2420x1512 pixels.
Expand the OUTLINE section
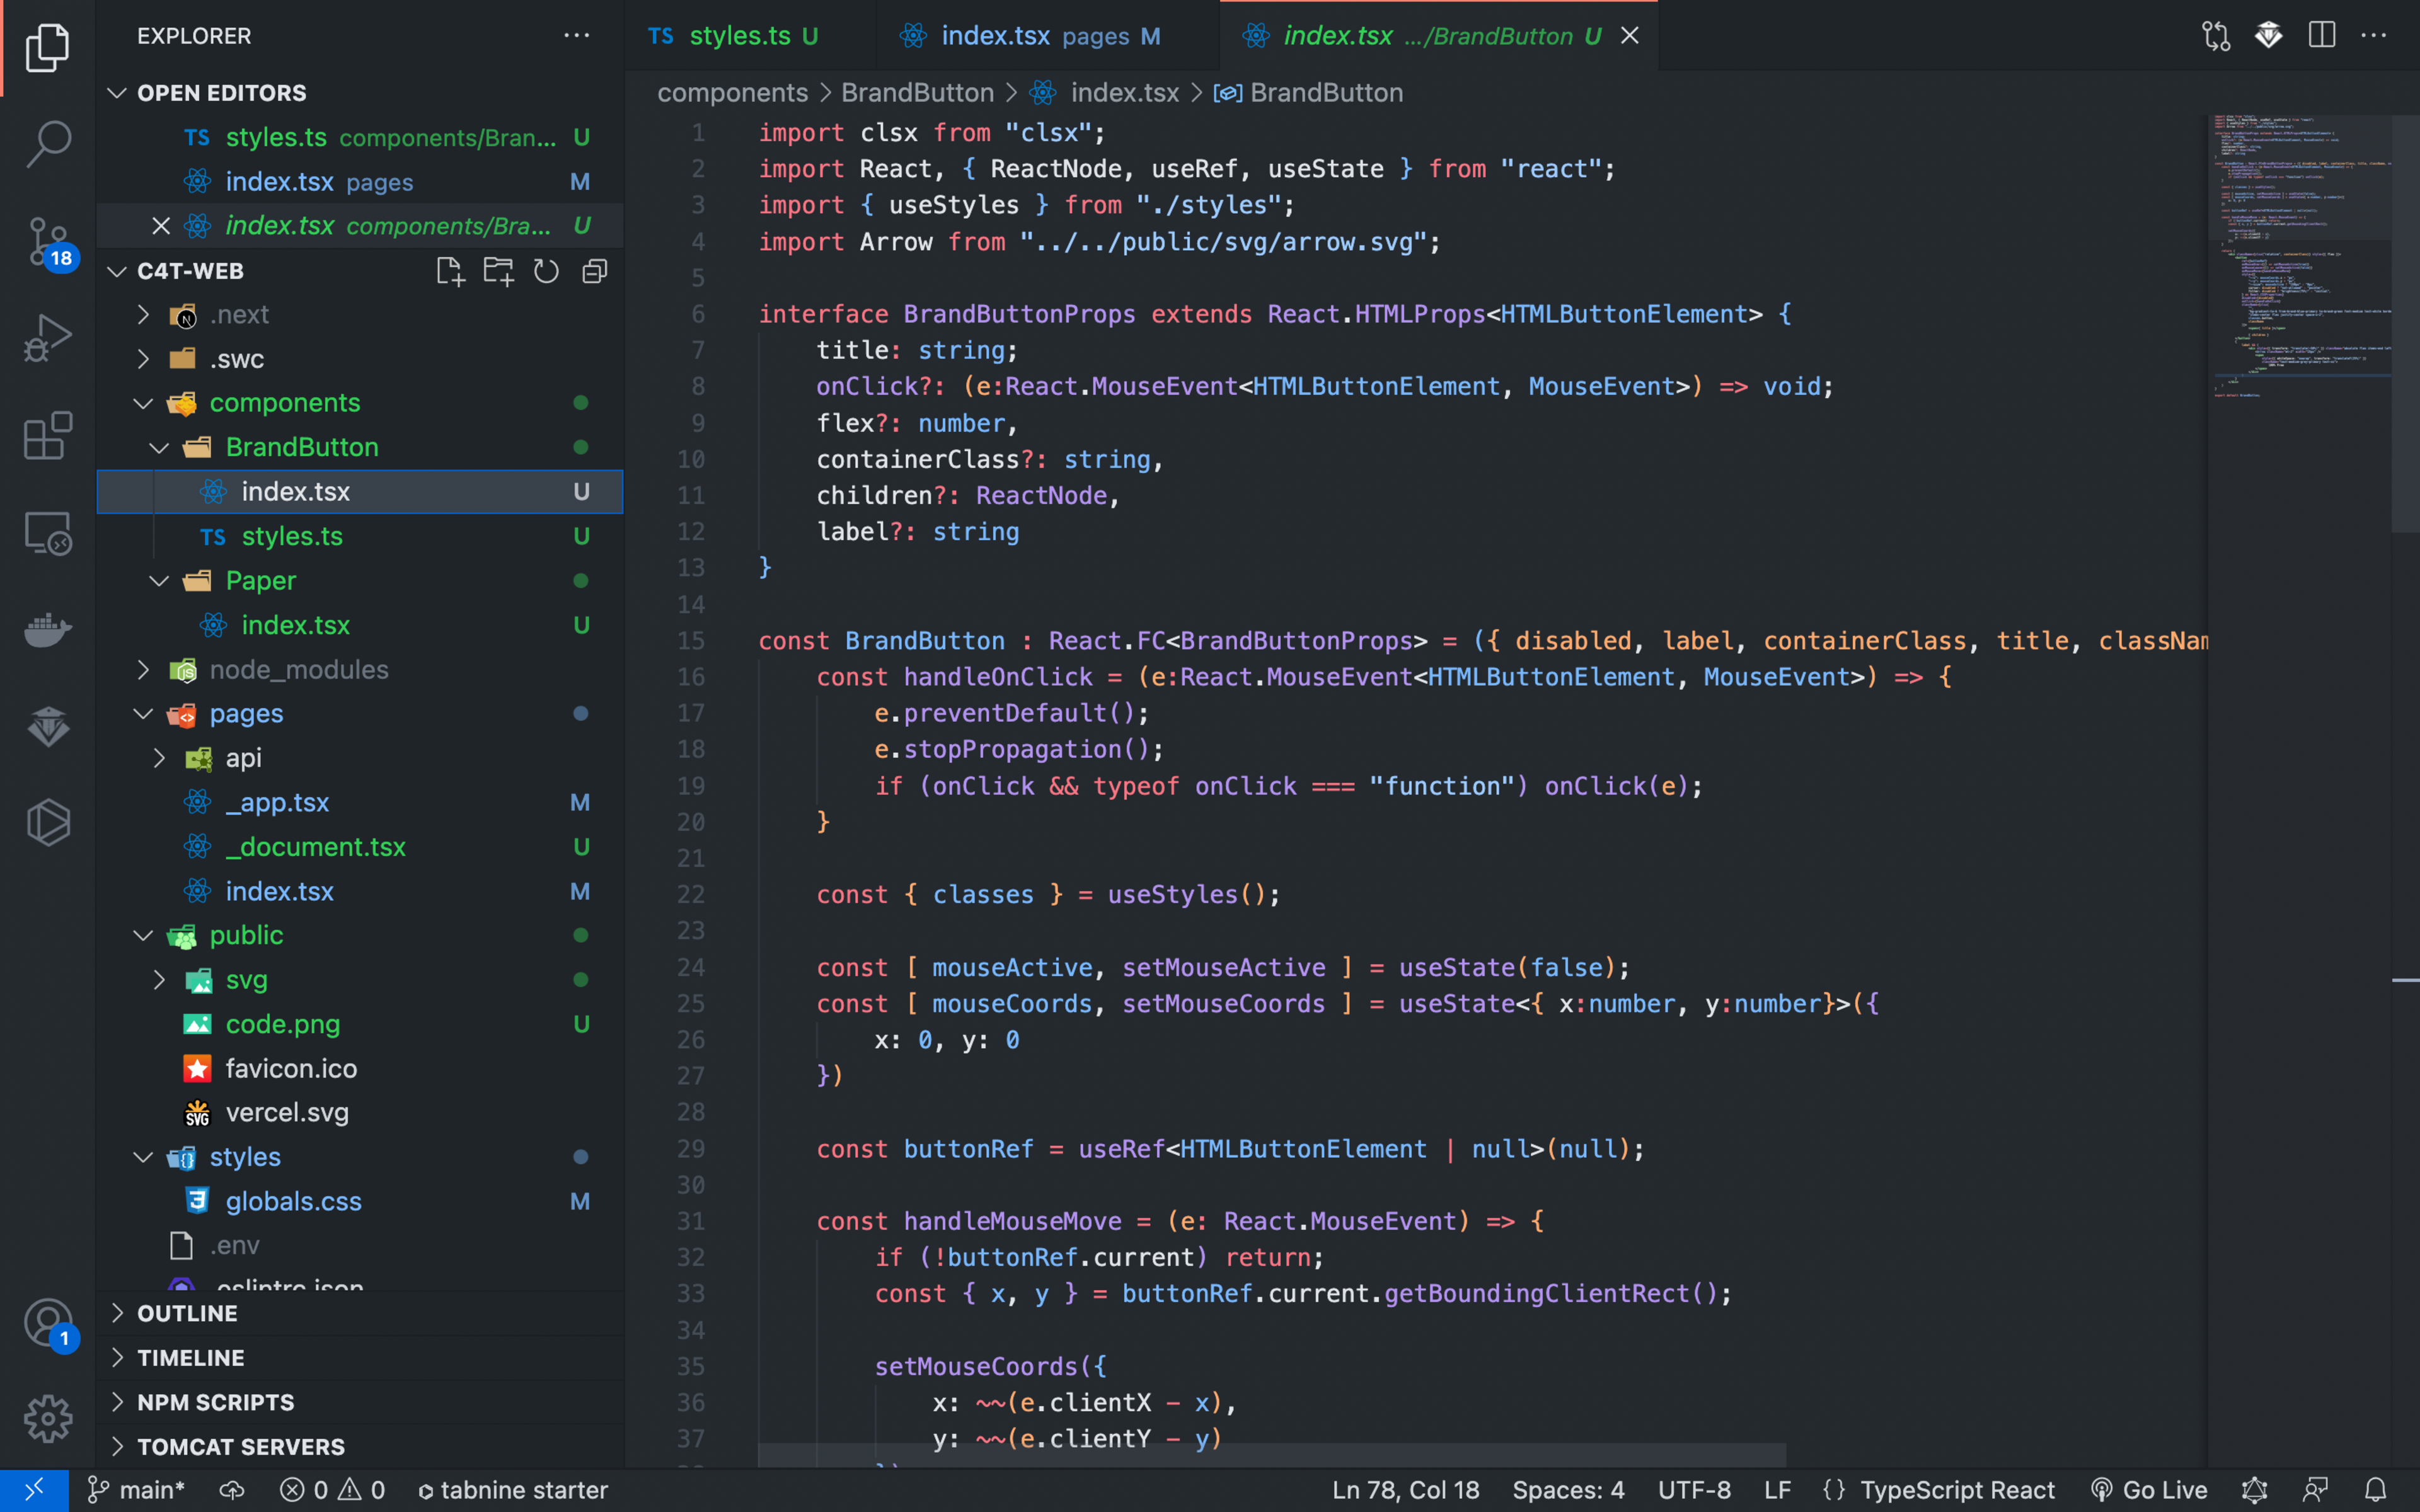(187, 1313)
